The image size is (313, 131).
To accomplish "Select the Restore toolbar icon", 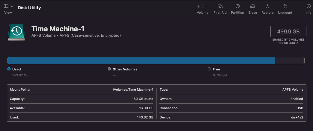I will 267,6.
